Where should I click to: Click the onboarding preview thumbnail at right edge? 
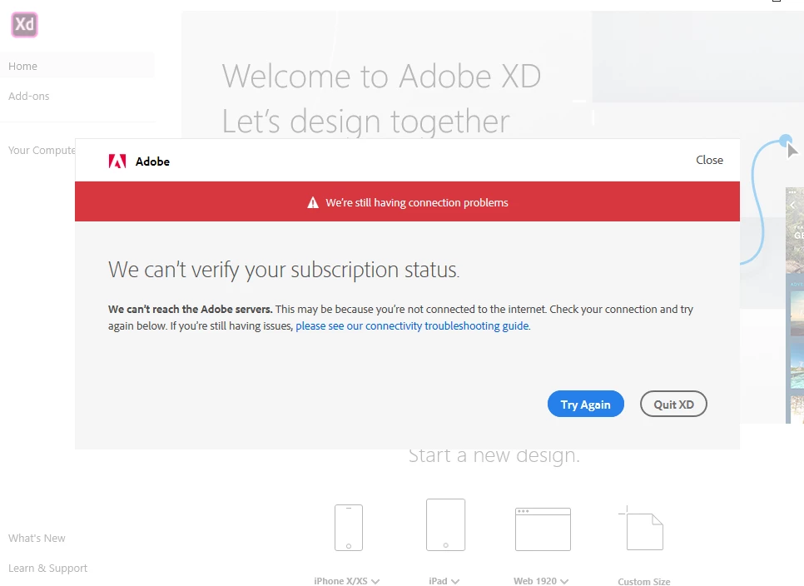coord(795,305)
